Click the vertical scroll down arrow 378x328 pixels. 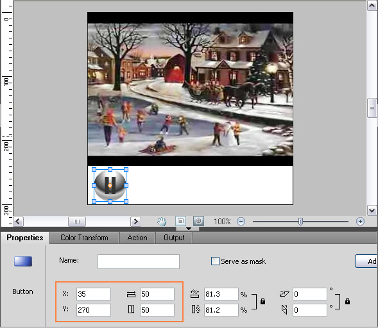(x=372, y=211)
